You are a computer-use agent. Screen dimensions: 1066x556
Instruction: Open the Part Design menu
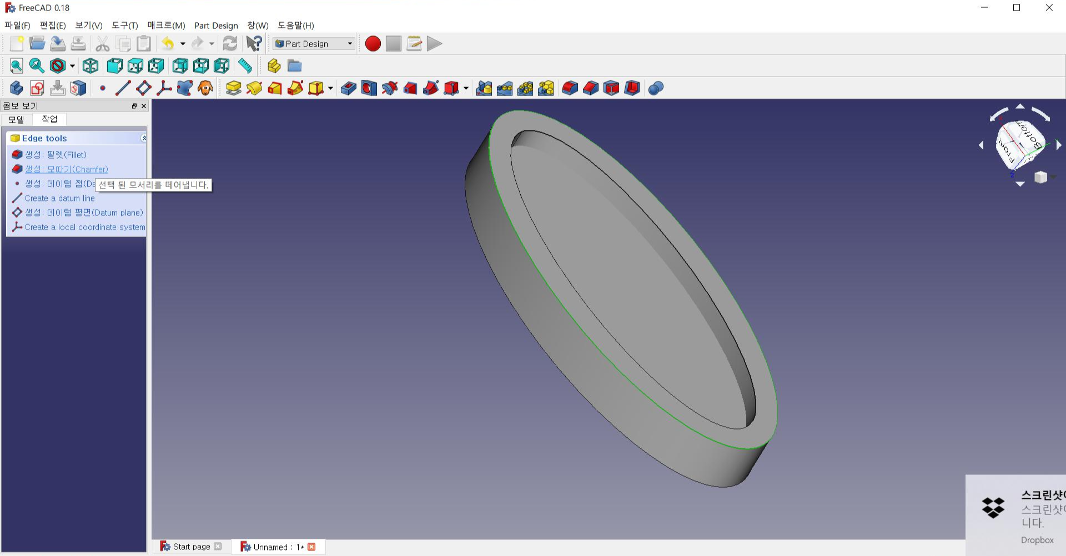coord(216,25)
